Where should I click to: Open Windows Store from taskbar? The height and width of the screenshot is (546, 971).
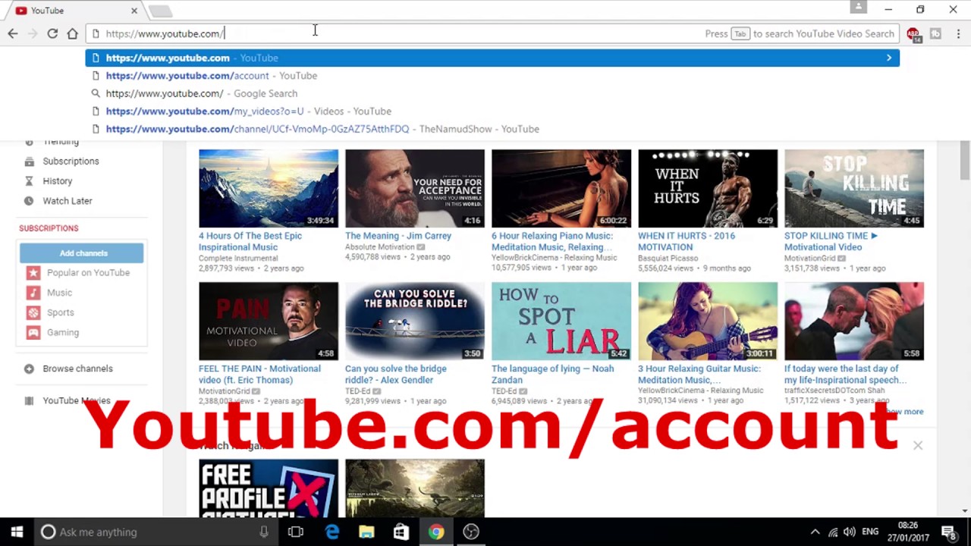click(x=401, y=532)
